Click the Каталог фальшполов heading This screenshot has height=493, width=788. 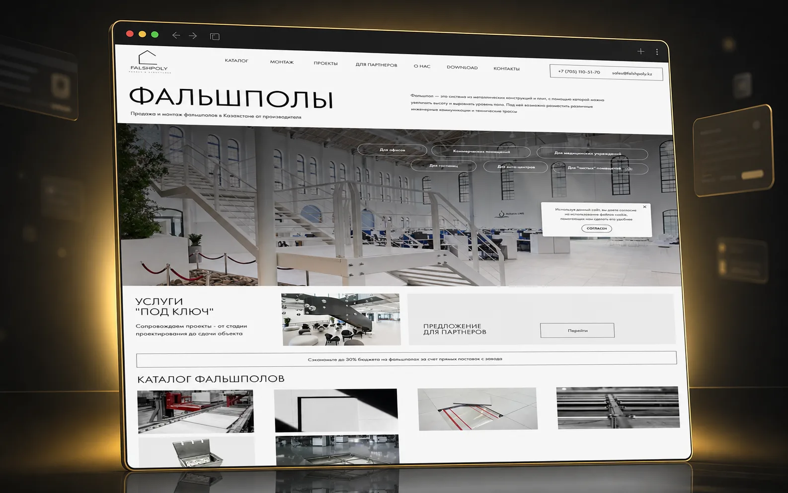pos(211,379)
